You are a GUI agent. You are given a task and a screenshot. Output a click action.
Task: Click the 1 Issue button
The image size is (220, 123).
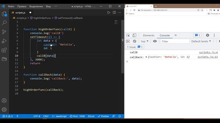click(135, 47)
